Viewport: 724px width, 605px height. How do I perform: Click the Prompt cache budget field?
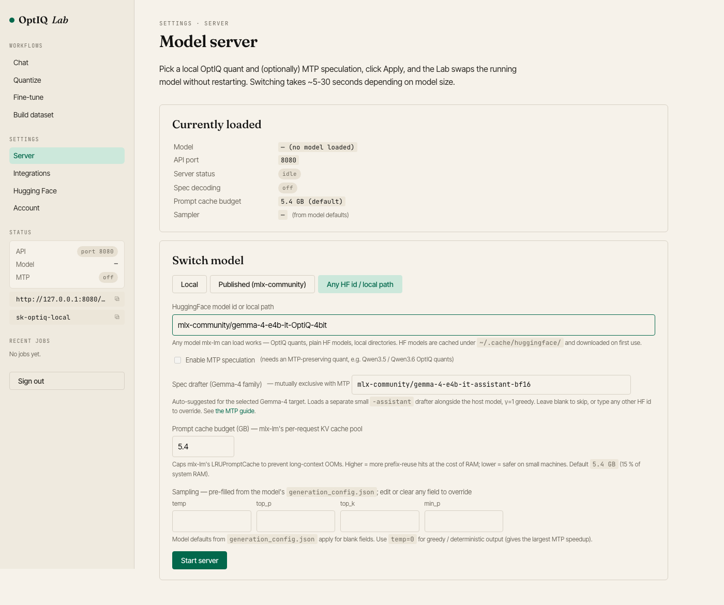[x=203, y=447]
